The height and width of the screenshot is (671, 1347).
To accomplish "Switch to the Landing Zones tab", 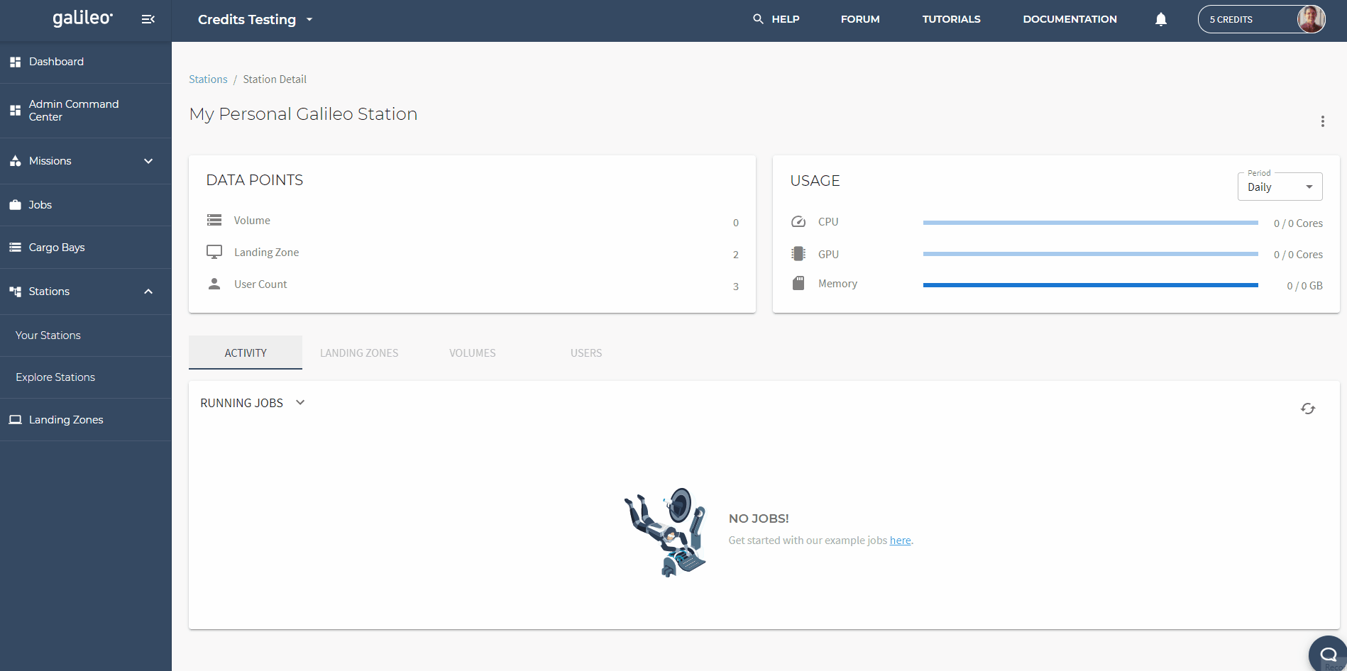I will [359, 353].
